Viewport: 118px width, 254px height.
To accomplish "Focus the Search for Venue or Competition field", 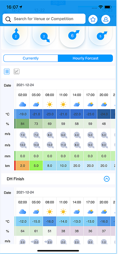I will (44, 19).
